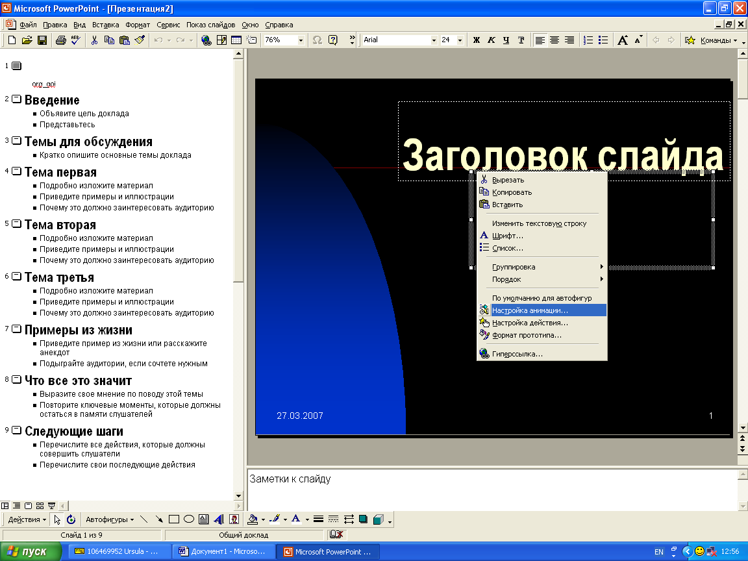748x561 pixels.
Task: Open the Вставка menu
Action: (x=105, y=25)
